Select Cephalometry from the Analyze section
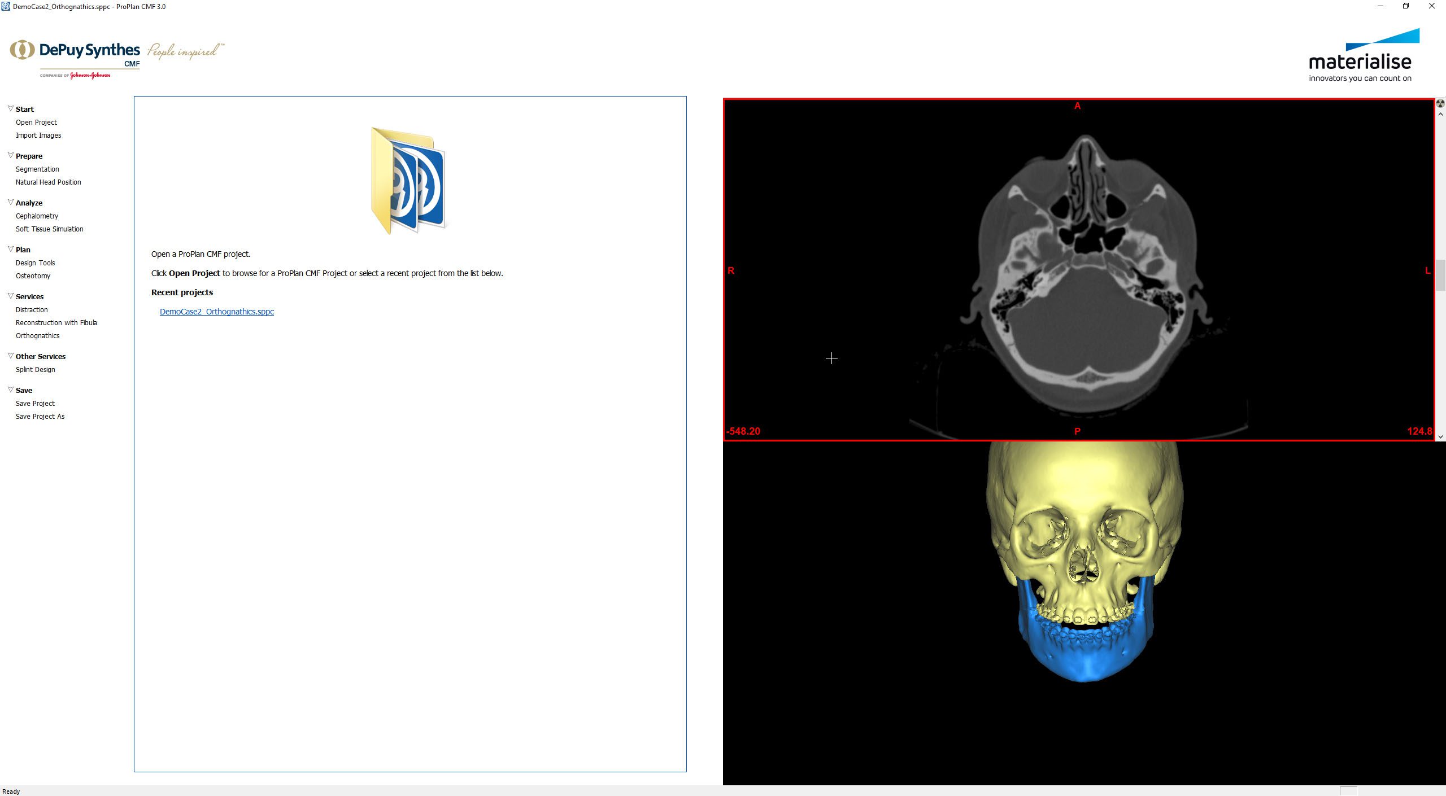 (37, 216)
